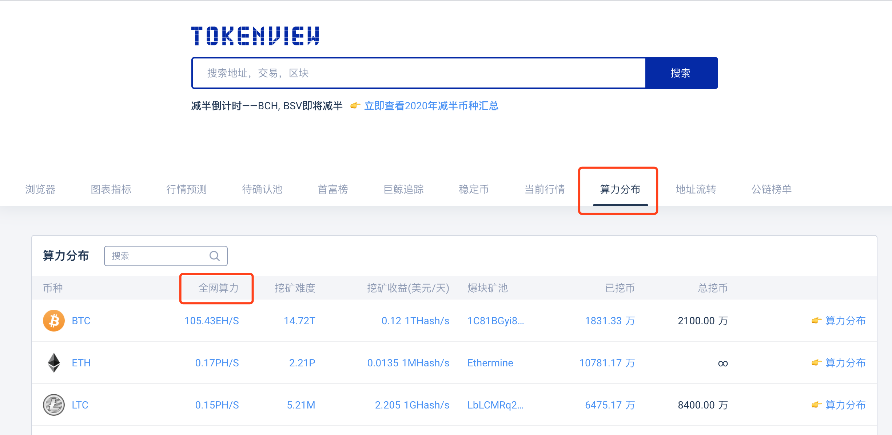This screenshot has width=892, height=435.
Task: Click the 挖矿收益(美元/天) column header
Action: point(408,288)
